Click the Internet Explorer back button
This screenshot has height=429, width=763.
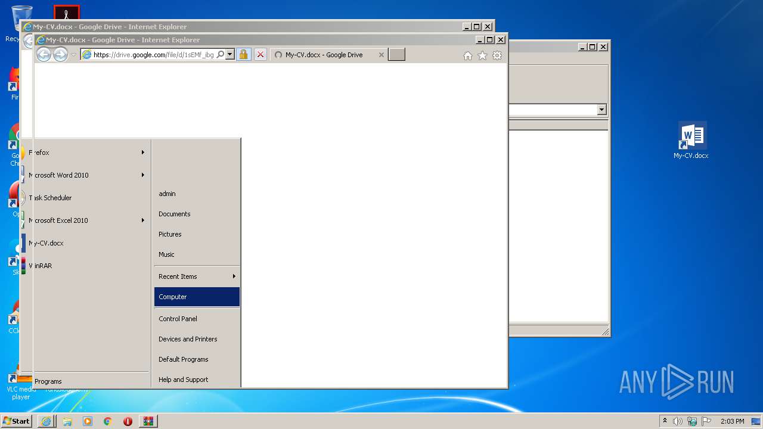pos(44,55)
